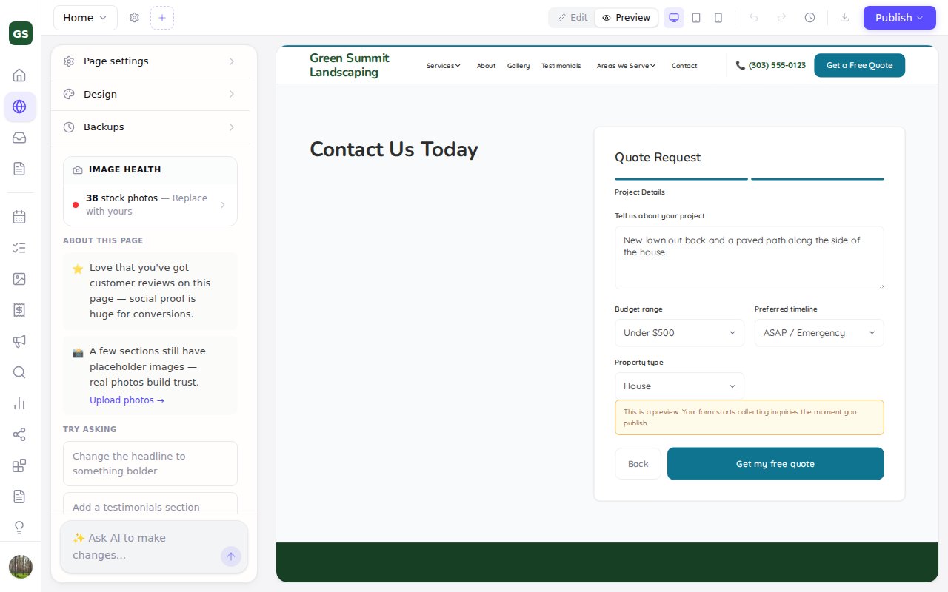Open the Inbox tray icon in sidebar

click(x=20, y=138)
